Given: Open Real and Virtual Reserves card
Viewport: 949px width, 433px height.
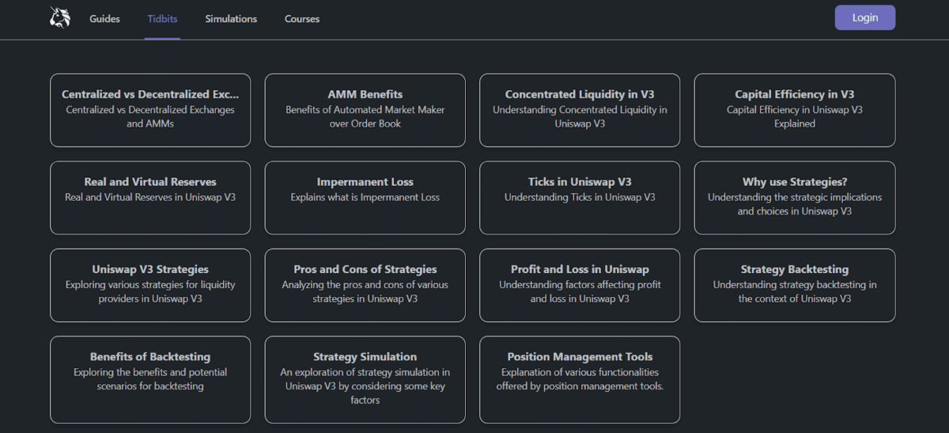Looking at the screenshot, I should [x=150, y=198].
